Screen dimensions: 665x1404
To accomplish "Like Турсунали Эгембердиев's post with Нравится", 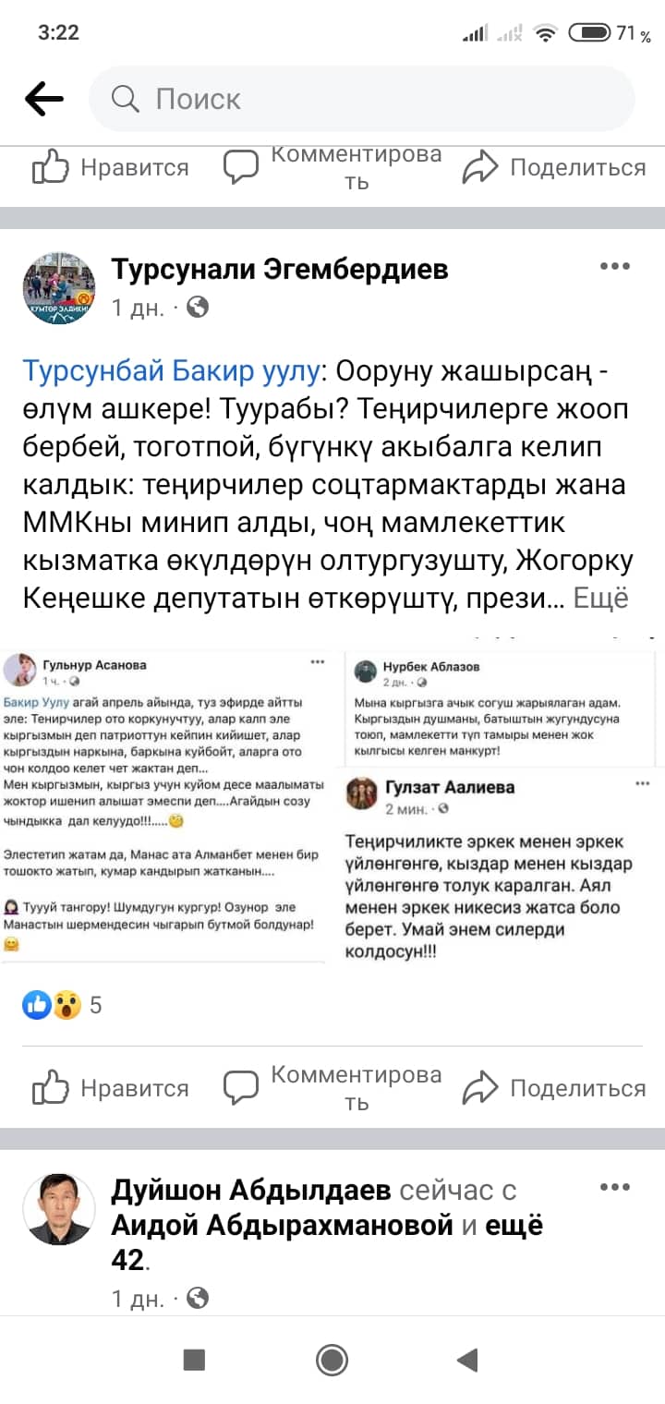I will click(x=111, y=1088).
